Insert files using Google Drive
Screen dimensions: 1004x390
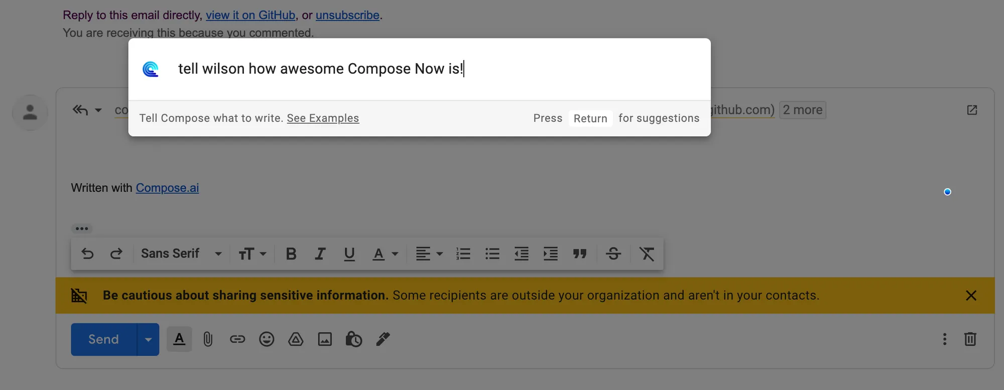click(x=296, y=339)
